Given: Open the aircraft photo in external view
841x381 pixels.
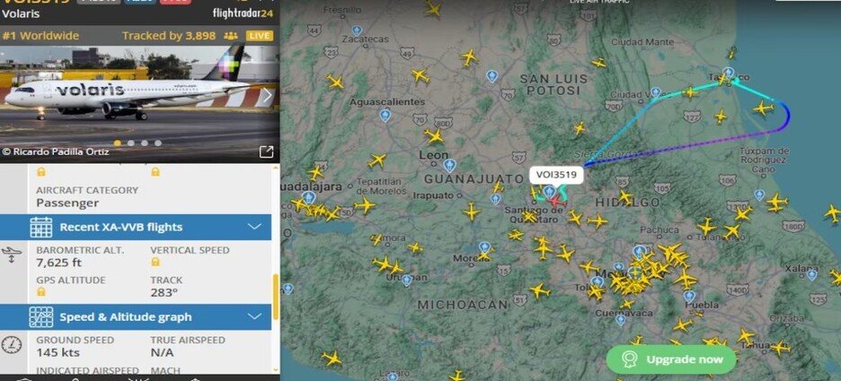Looking at the screenshot, I should (266, 152).
